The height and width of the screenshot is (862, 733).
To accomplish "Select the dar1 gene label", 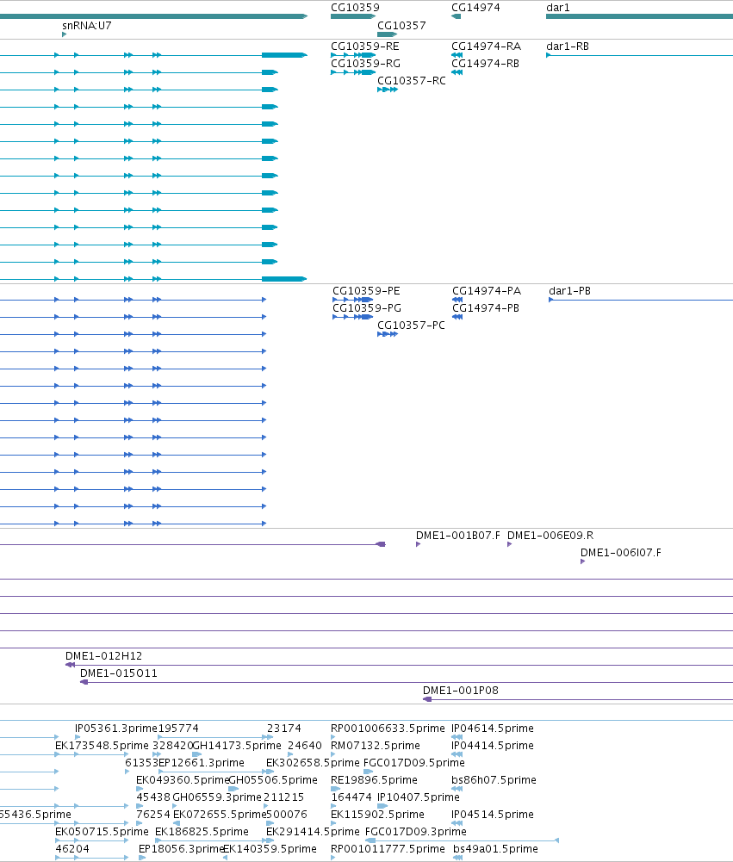I will 557,8.
